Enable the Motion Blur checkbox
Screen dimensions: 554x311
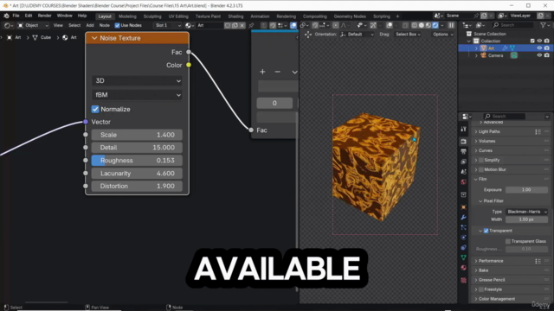pos(481,169)
